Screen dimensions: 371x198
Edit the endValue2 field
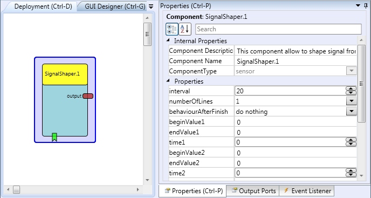click(x=296, y=163)
